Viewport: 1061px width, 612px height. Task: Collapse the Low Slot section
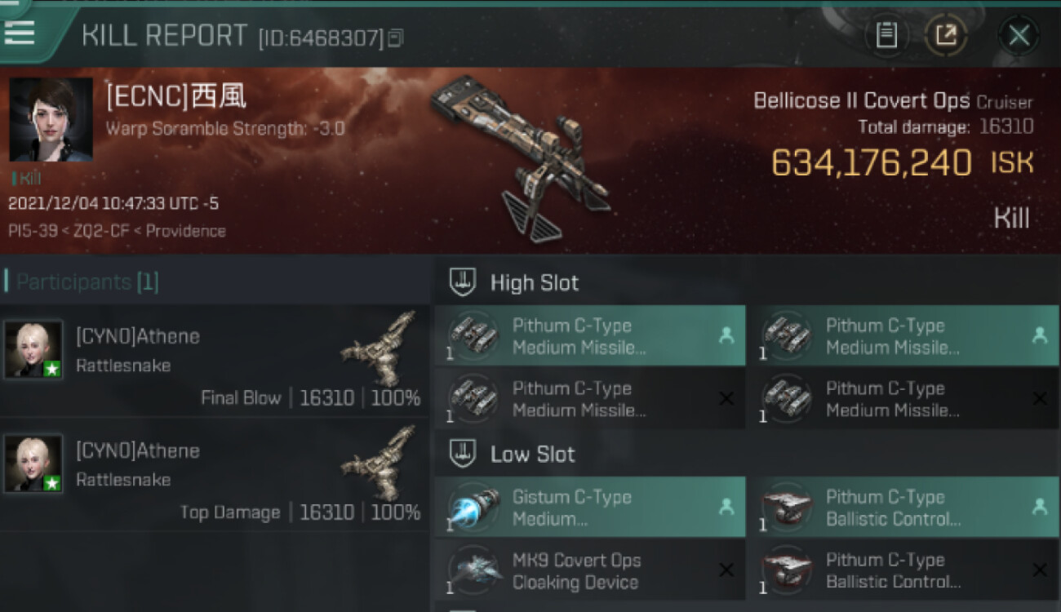[463, 454]
